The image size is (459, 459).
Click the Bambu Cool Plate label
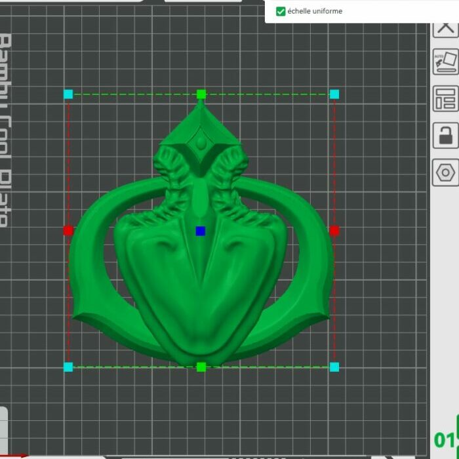[5, 131]
